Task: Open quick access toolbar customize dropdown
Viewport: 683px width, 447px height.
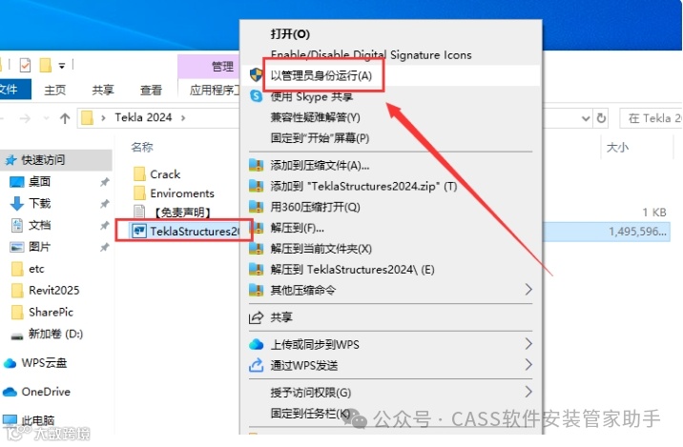Action: 62,66
